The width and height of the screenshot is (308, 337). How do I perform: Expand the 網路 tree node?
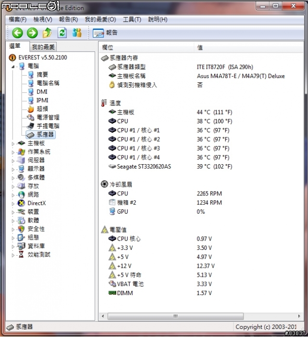[x=13, y=195]
